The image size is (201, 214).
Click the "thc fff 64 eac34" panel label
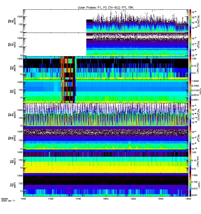pyautogui.click(x=12, y=115)
